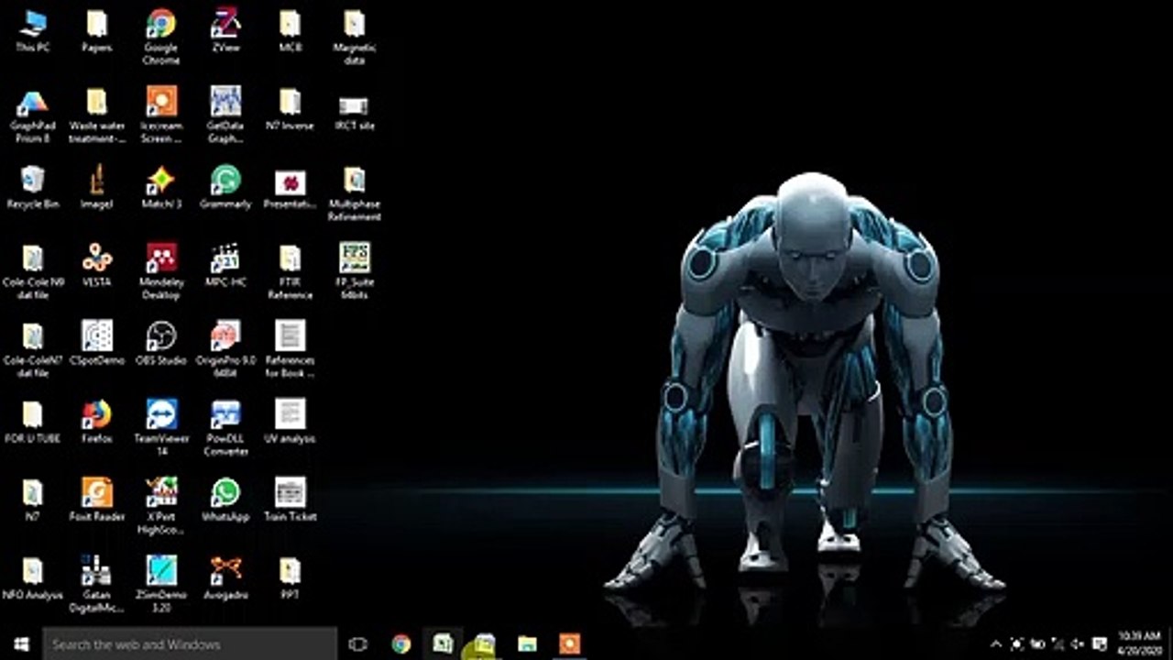Viewport: 1173px width, 660px height.
Task: Select the MPC-HC shortcut
Action: click(x=225, y=266)
